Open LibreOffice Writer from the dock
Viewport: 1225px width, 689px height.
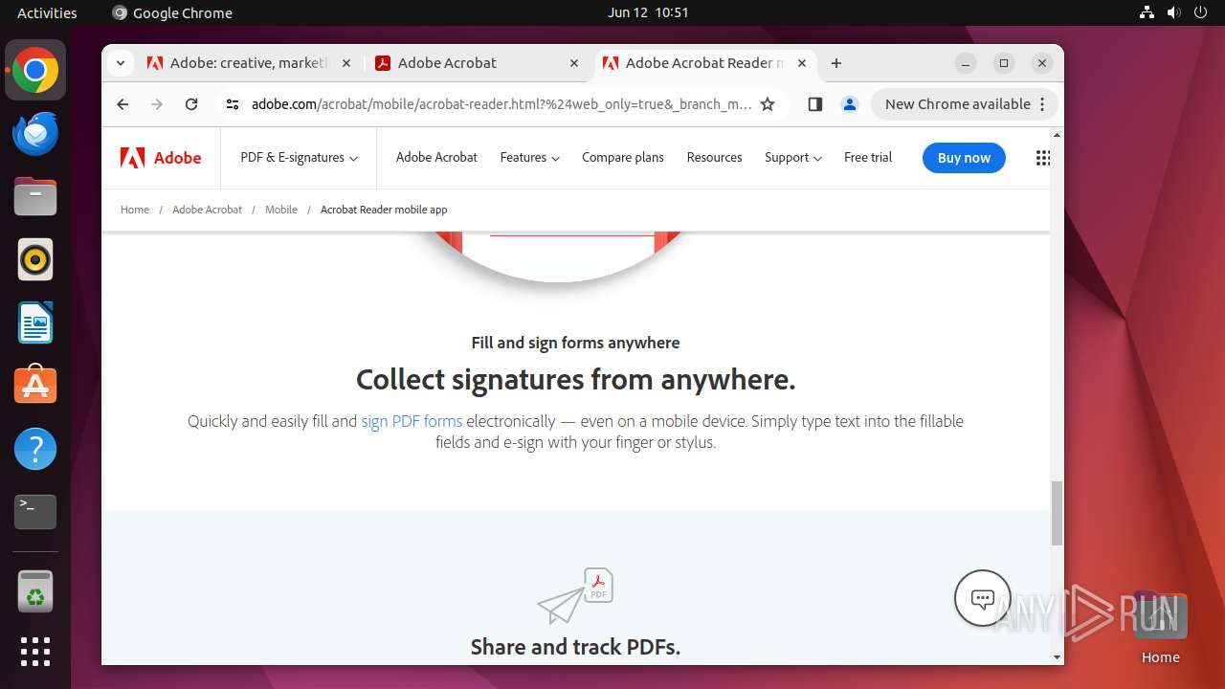tap(35, 322)
